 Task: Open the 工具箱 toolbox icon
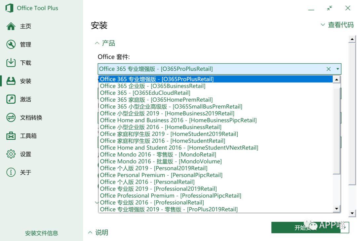click(11, 136)
